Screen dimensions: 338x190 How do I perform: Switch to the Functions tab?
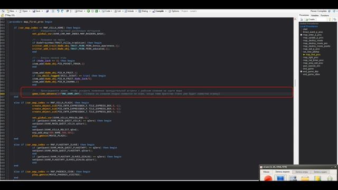coord(324,15)
